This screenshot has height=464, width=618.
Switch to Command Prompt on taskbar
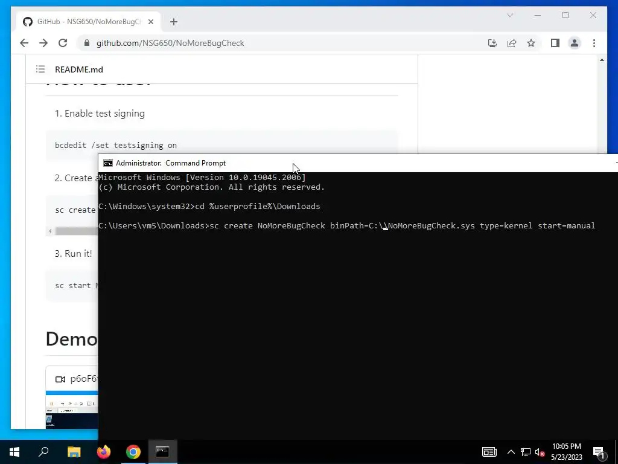pos(162,451)
